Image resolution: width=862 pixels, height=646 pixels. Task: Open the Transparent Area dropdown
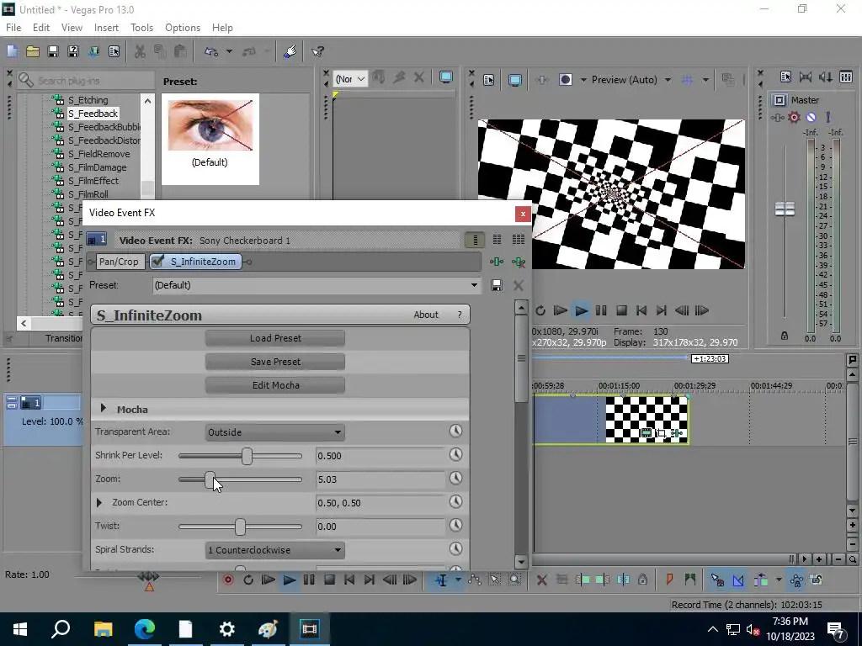click(275, 432)
